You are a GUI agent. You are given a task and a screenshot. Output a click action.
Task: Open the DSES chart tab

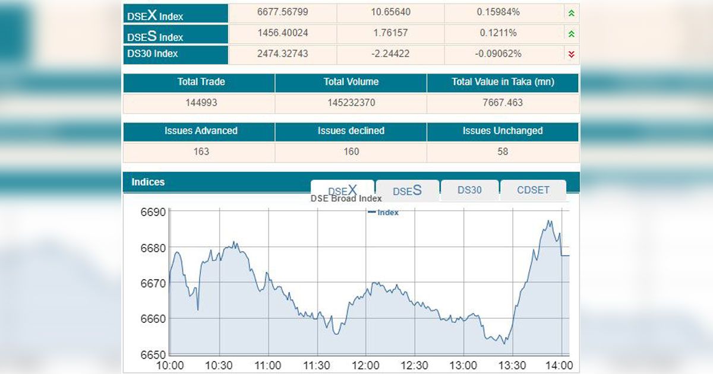pos(407,191)
